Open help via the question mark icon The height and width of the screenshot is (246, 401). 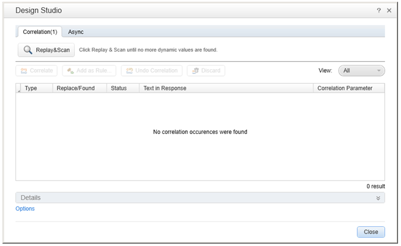click(x=379, y=11)
